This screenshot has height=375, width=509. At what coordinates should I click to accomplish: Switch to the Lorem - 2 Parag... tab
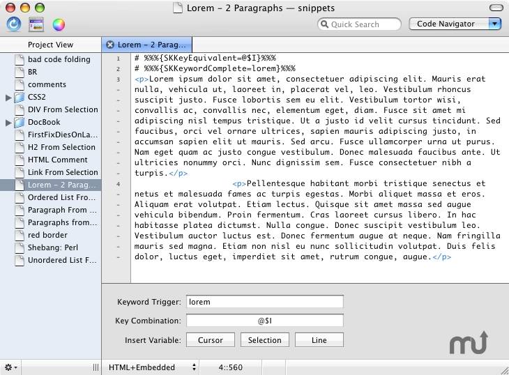point(147,45)
